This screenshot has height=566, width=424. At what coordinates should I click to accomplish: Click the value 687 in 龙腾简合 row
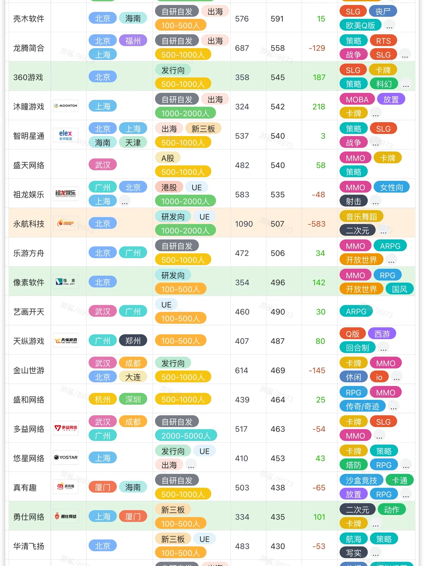pos(242,48)
